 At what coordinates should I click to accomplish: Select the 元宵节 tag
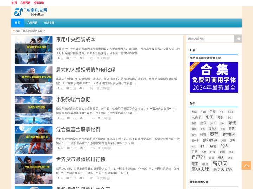[196, 117]
